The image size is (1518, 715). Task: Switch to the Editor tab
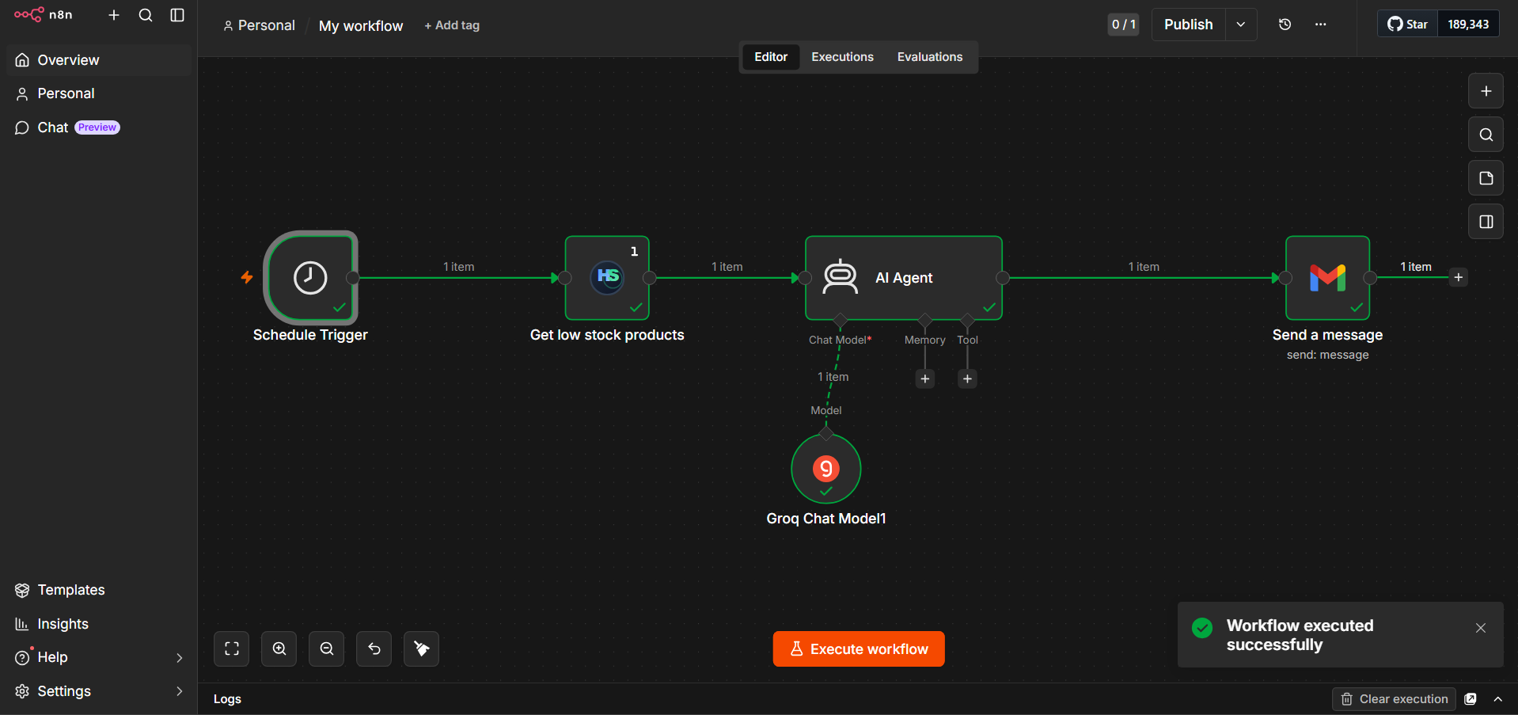point(771,57)
